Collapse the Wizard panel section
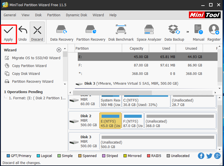 59,50
